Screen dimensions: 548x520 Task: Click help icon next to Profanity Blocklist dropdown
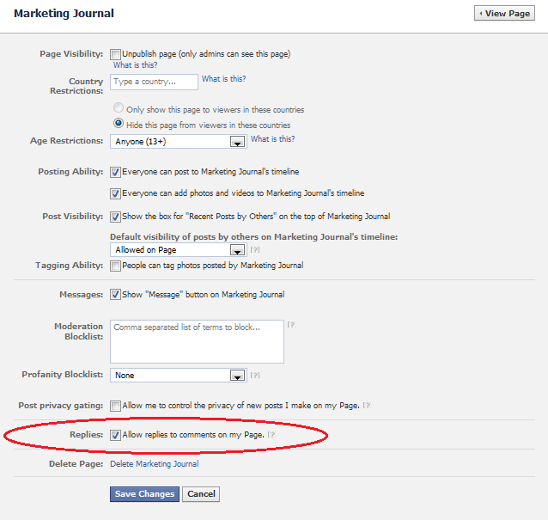255,376
